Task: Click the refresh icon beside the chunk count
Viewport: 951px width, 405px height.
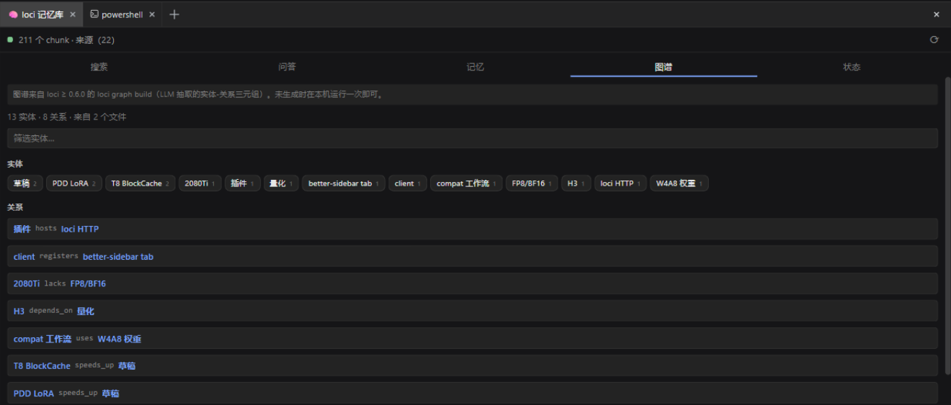Action: point(934,40)
